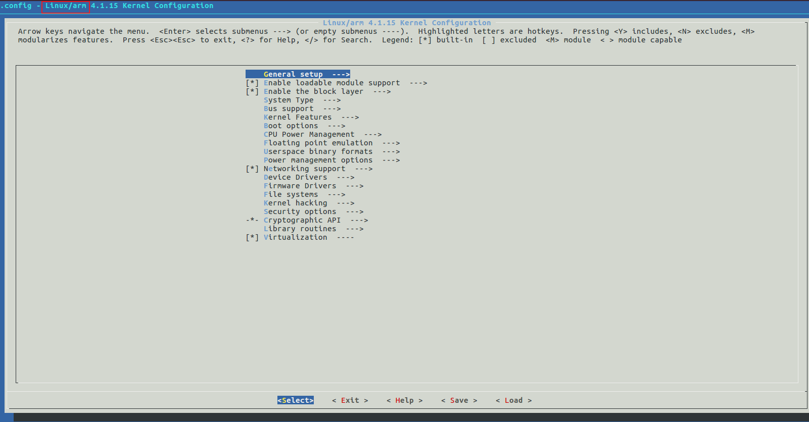Toggle the Virtualization checkbox
The height and width of the screenshot is (422, 809).
252,237
